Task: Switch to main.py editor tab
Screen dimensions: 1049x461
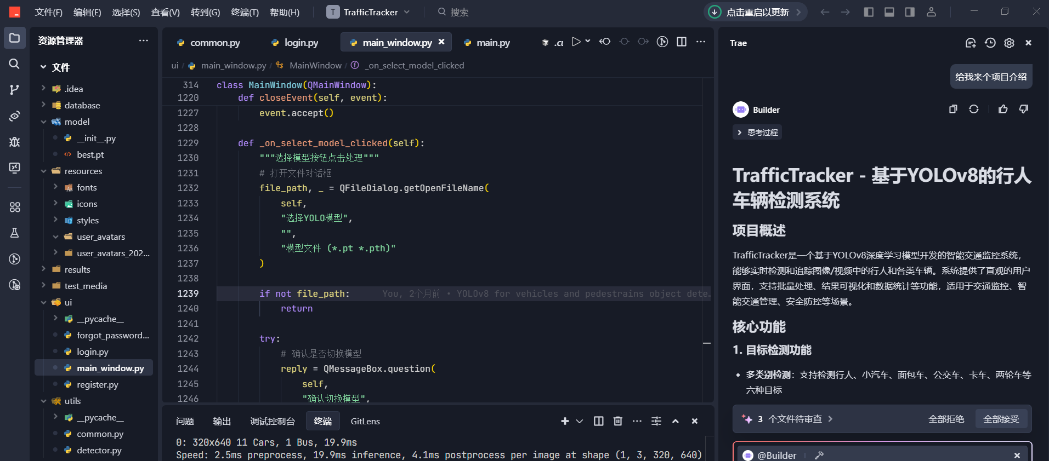Action: 487,42
